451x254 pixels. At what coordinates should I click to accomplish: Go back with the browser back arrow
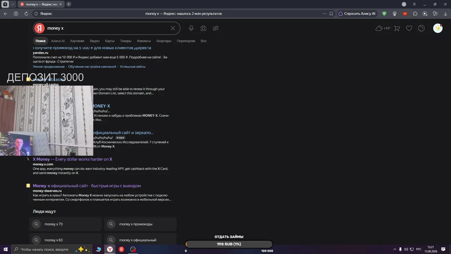tap(5, 14)
